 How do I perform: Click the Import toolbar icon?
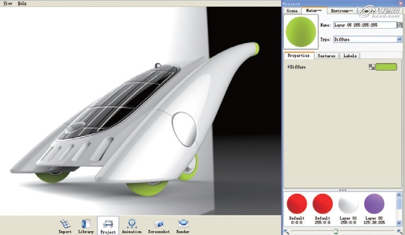click(65, 223)
